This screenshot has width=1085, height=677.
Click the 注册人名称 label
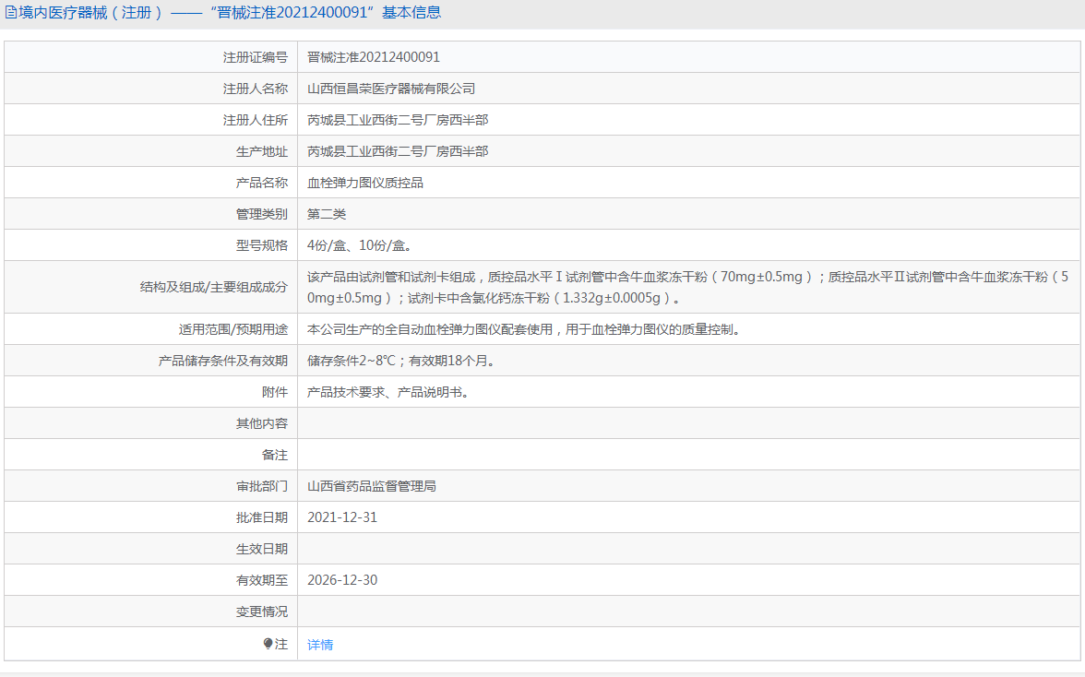coord(256,89)
